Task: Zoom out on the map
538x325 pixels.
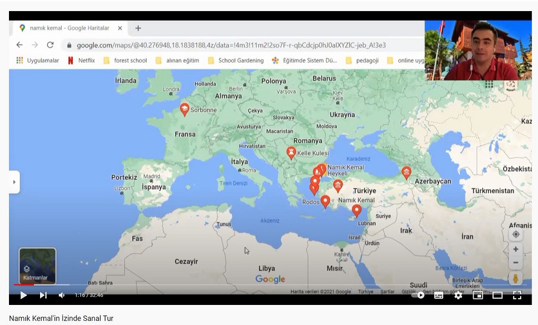Action: pyautogui.click(x=515, y=263)
